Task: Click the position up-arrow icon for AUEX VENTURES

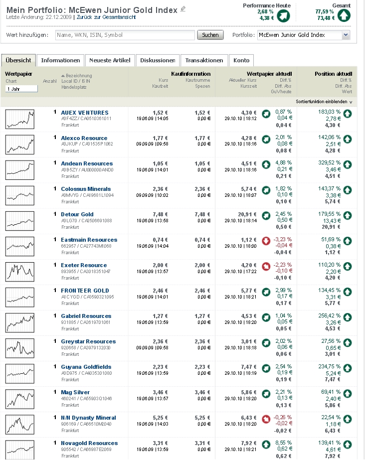Action: pyautogui.click(x=347, y=114)
